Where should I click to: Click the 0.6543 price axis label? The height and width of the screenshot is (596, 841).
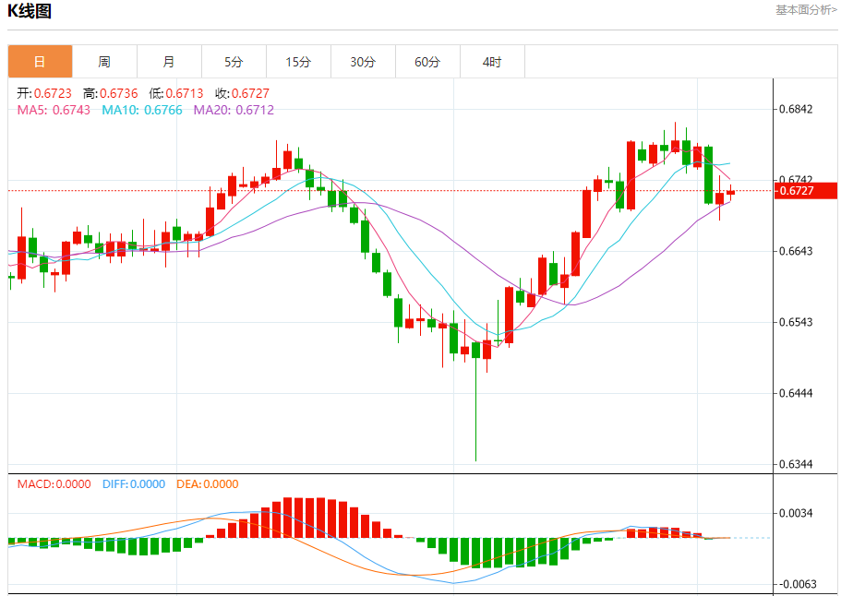tap(796, 322)
